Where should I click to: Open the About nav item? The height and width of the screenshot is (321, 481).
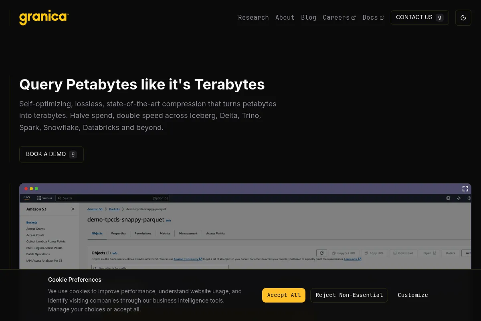tap(285, 18)
